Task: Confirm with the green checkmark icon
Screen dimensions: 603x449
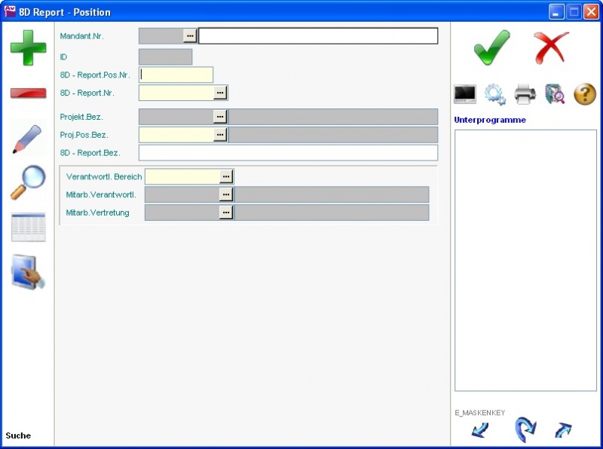Action: point(491,48)
